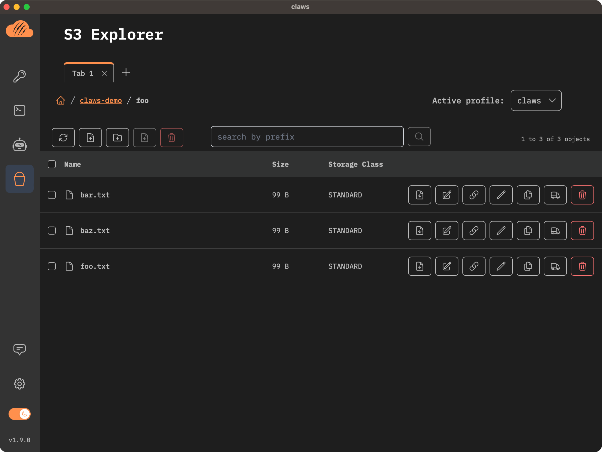Click the move truck icon for baz.txt
The image size is (602, 452).
tap(555, 230)
